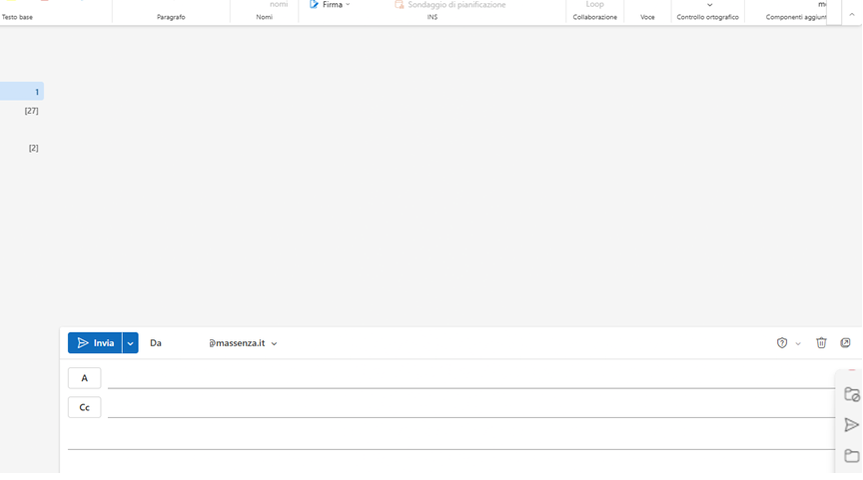Image resolution: width=863 pixels, height=480 pixels.
Task: Select the highlighted folder row showing 1
Action: (22, 91)
